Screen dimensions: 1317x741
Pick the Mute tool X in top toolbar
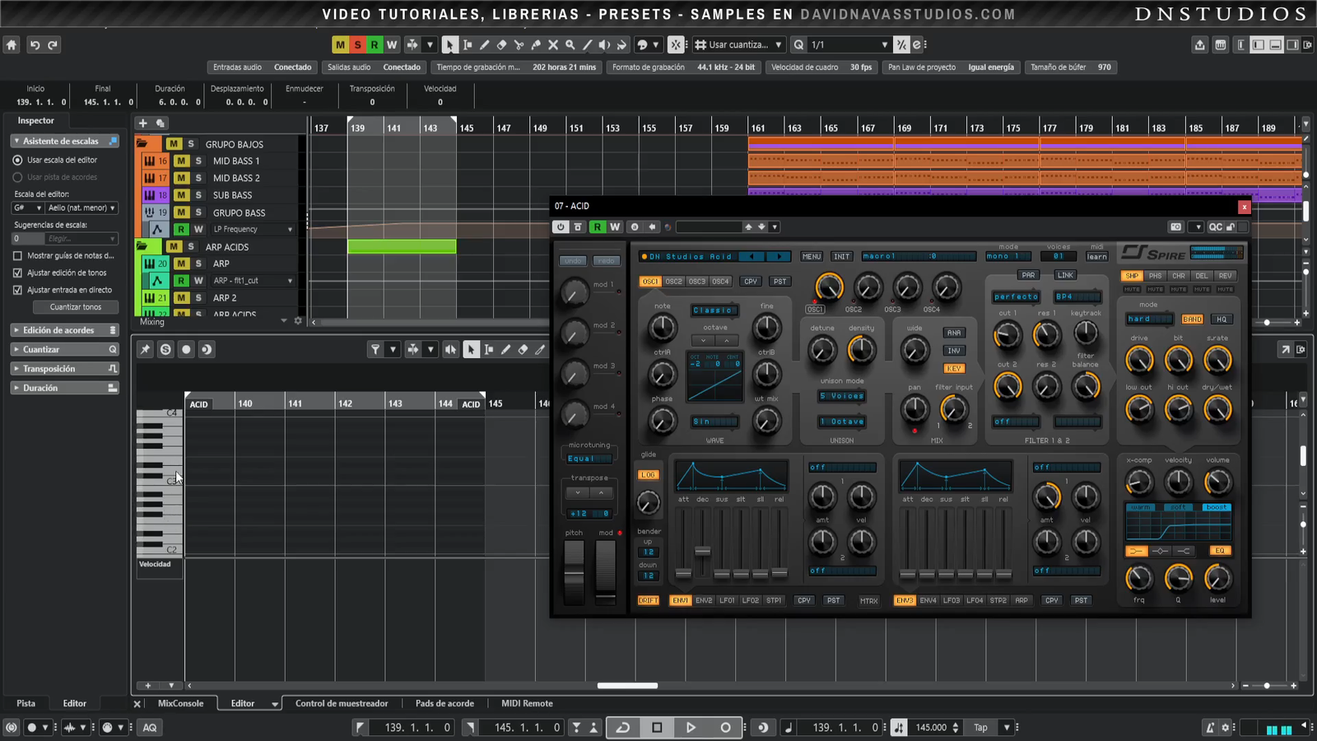553,45
